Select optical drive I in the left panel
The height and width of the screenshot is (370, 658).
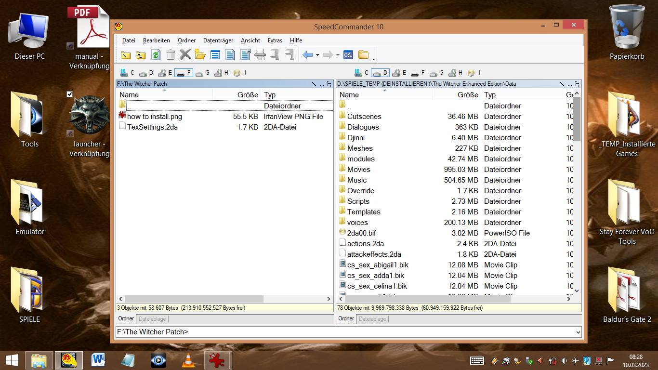239,73
